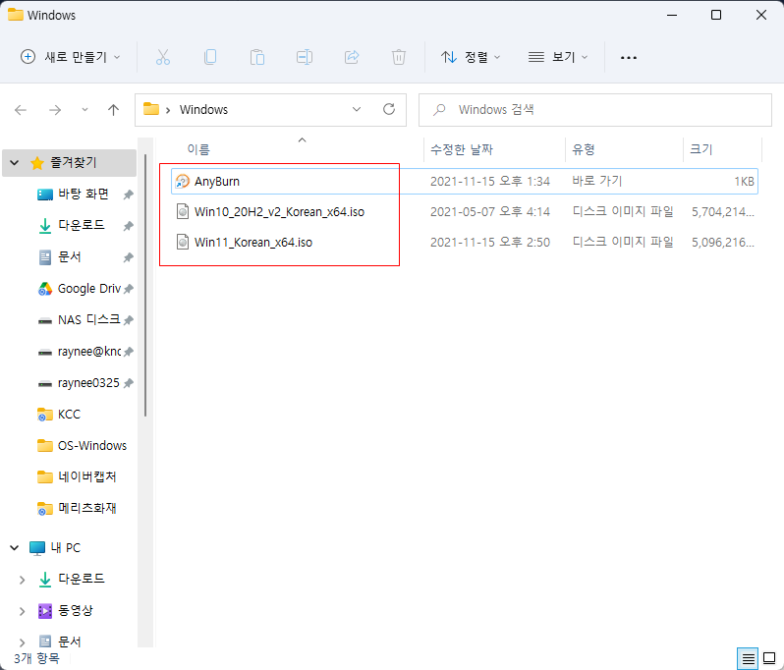Go up one folder level arrow
Viewport: 784px width, 670px height.
coord(114,109)
